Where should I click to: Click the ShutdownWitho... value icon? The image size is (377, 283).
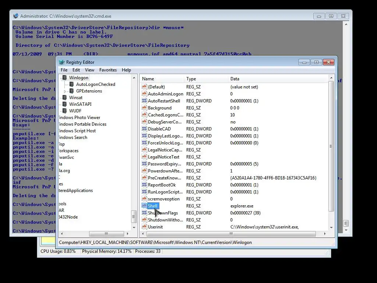coord(144,220)
